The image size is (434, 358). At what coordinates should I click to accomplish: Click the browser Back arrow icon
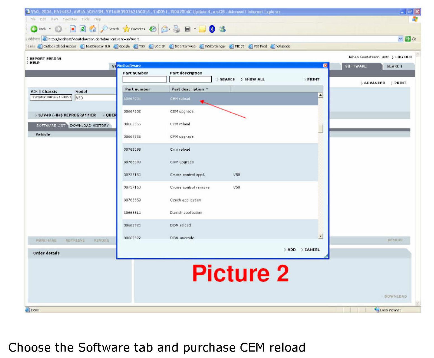coord(34,29)
